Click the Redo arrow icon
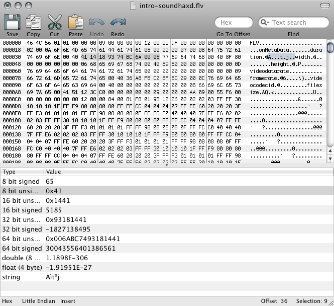The image size is (334, 306). [118, 23]
